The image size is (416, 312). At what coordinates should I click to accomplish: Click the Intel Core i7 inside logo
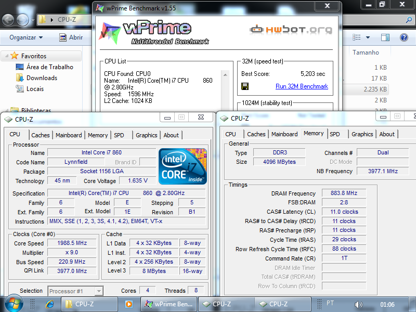(x=183, y=166)
